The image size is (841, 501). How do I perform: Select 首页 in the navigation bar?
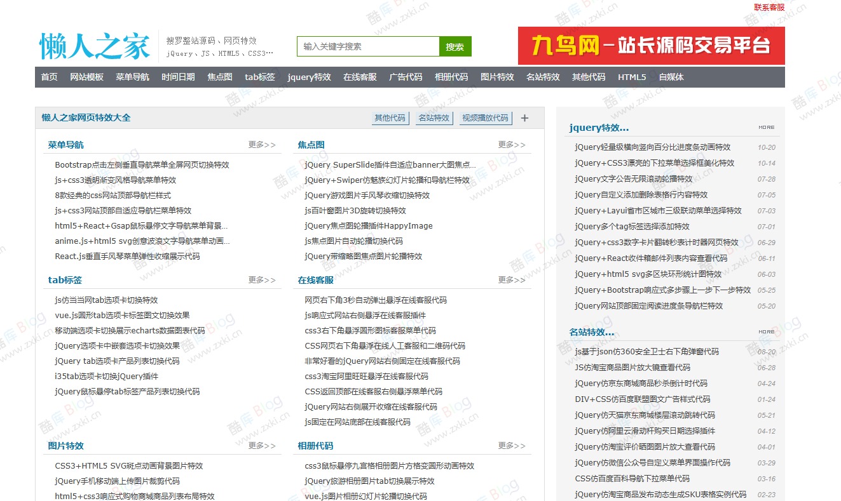(x=48, y=77)
